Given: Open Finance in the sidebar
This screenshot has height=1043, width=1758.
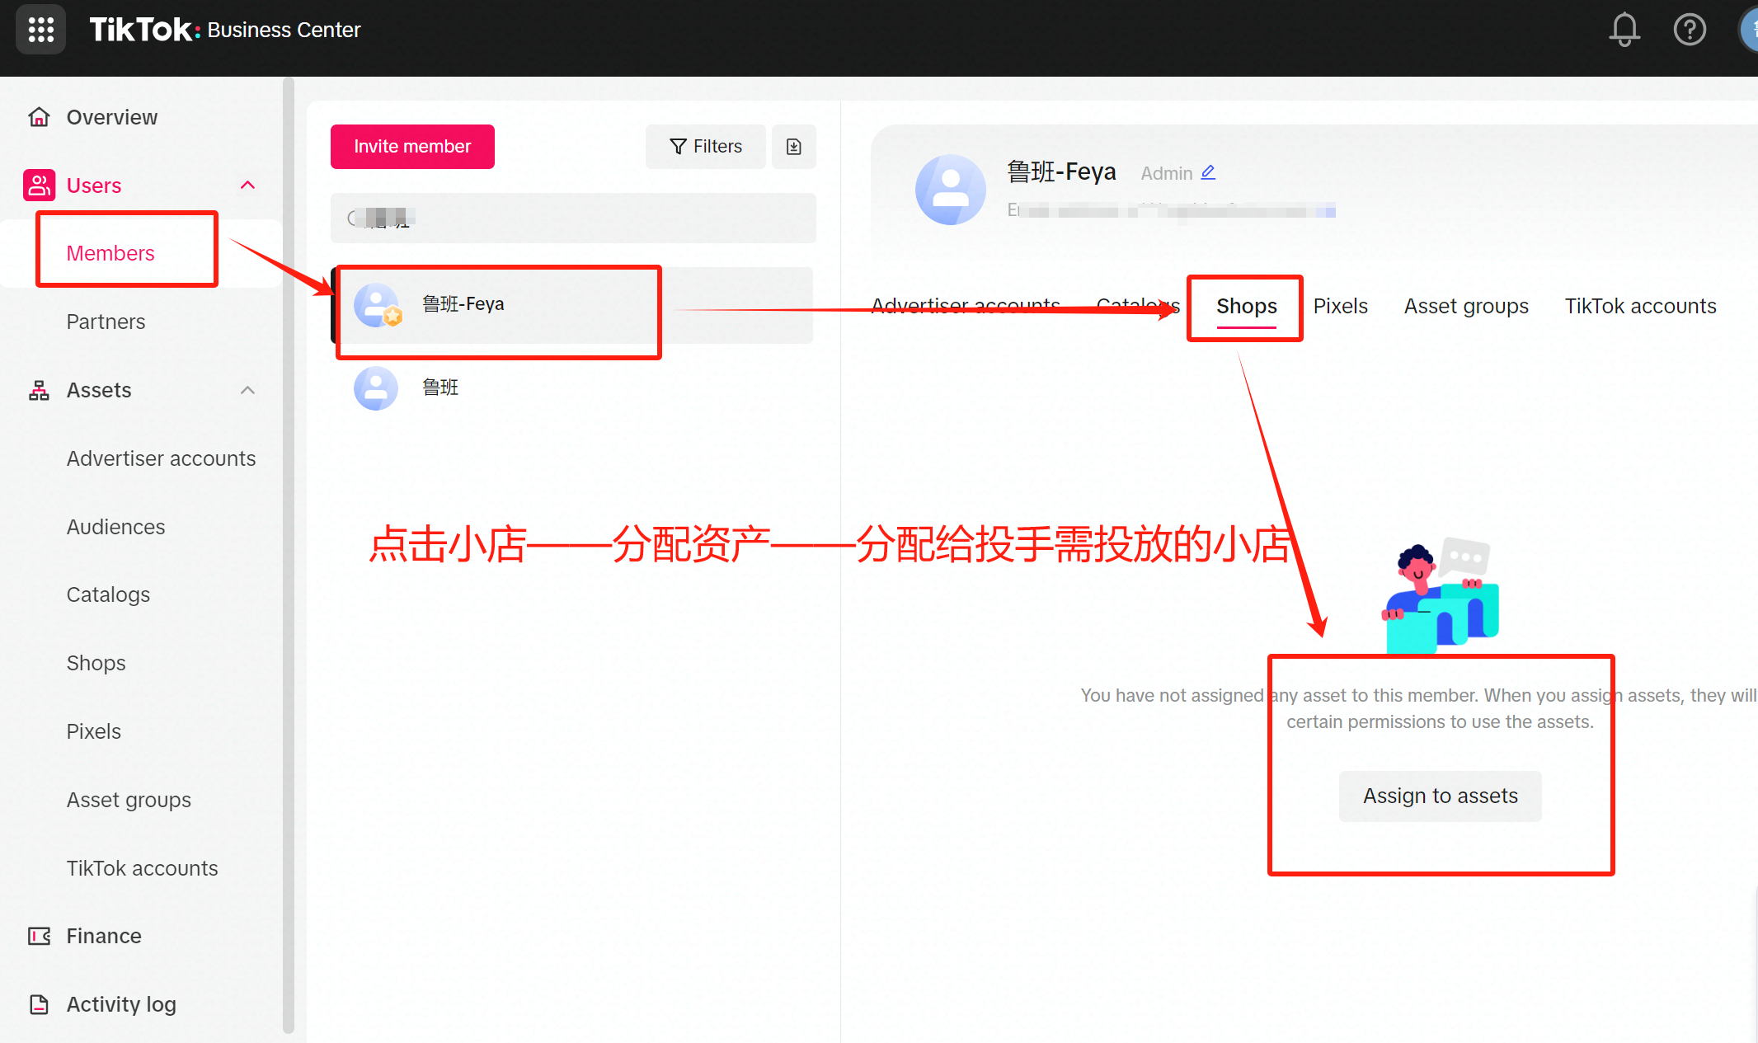Looking at the screenshot, I should pyautogui.click(x=104, y=936).
